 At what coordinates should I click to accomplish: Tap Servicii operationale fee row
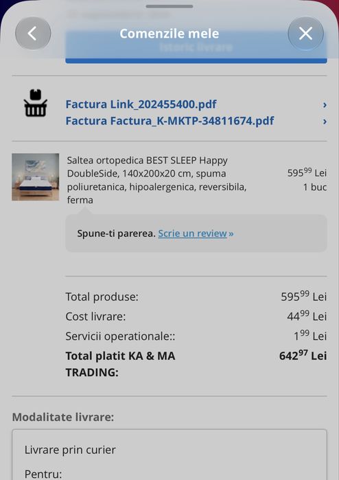(x=196, y=336)
